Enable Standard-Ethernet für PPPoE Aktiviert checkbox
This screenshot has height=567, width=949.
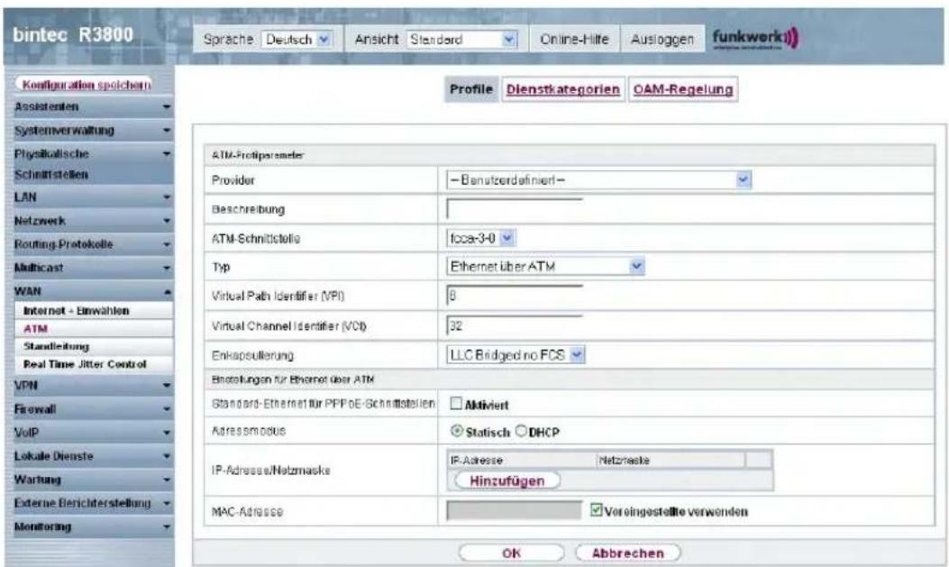click(x=456, y=404)
